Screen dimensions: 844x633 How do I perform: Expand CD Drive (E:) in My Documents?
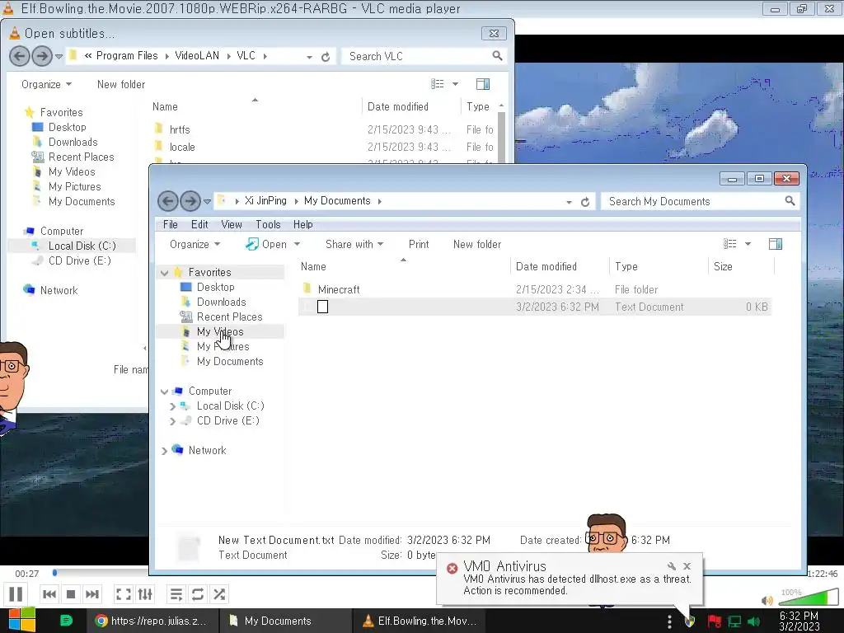click(173, 421)
